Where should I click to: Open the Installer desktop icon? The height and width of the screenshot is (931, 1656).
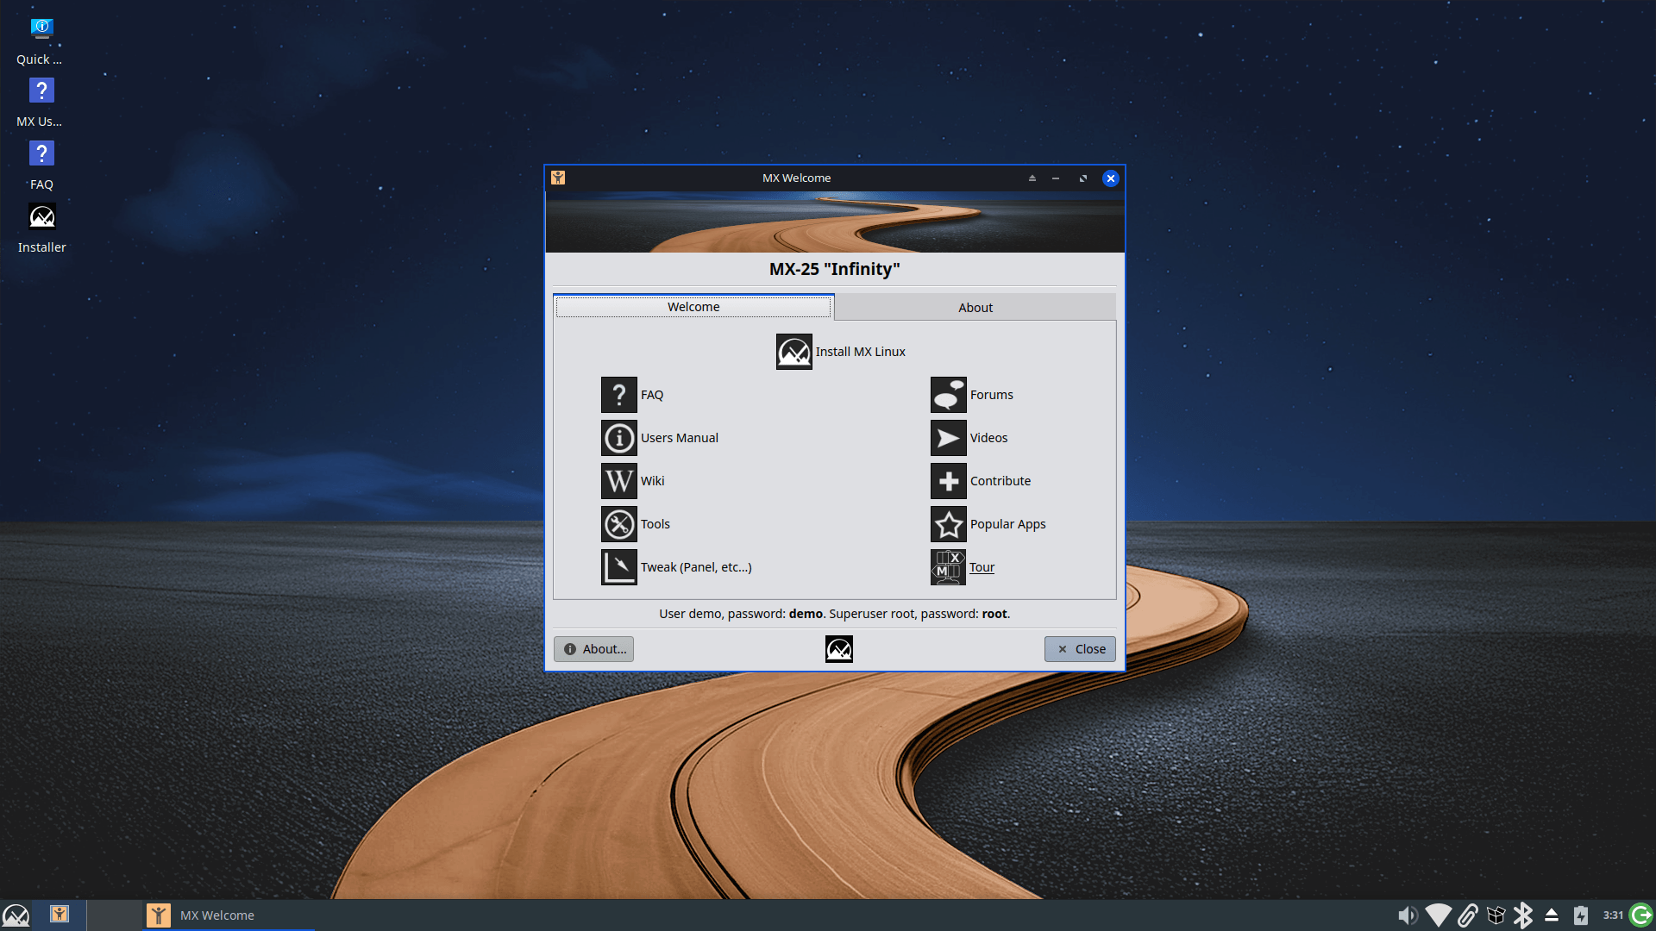(41, 217)
